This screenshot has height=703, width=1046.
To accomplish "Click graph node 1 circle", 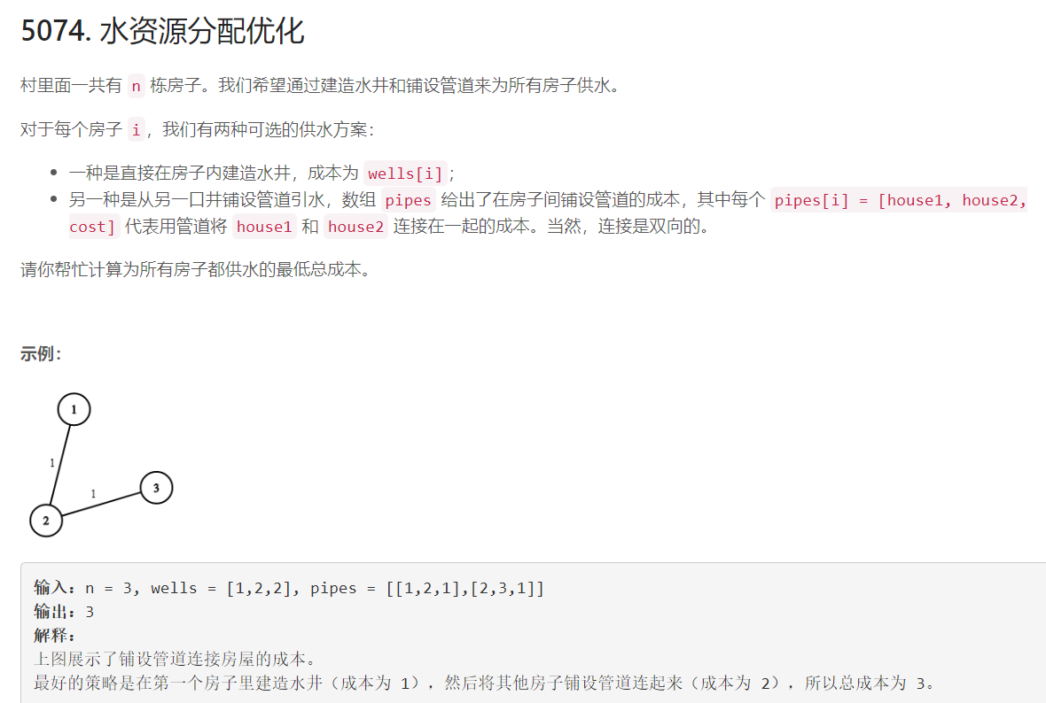I will coord(74,409).
